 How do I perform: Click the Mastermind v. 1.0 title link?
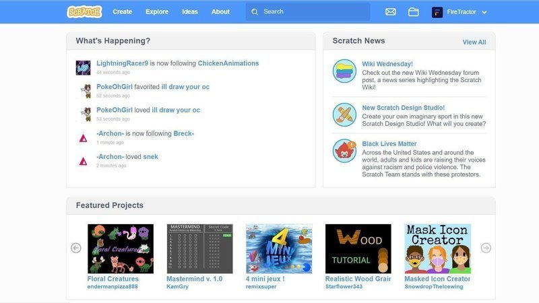(x=194, y=279)
